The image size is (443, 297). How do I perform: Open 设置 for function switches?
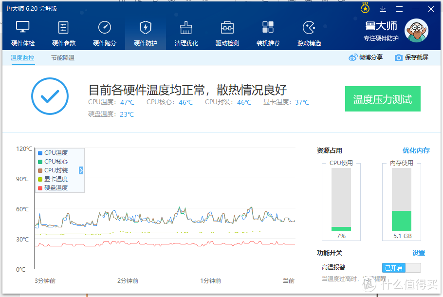(419, 253)
